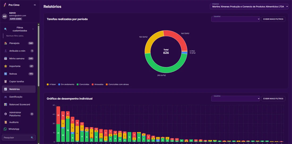
Task: Open the WhatsApp link in sidebar
Action: (19, 129)
